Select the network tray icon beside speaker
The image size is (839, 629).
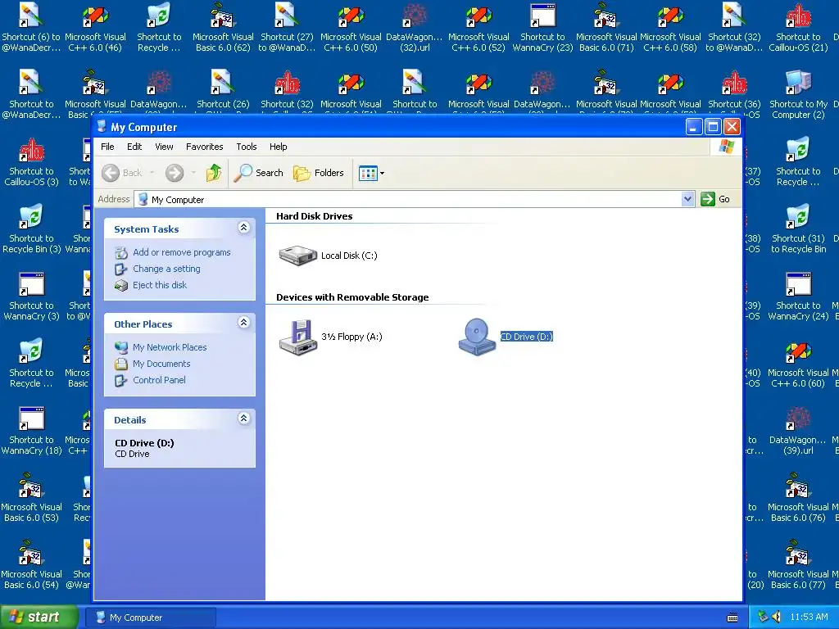763,618
